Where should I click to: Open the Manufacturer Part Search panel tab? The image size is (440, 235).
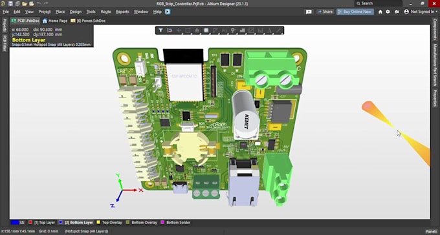pos(435,65)
